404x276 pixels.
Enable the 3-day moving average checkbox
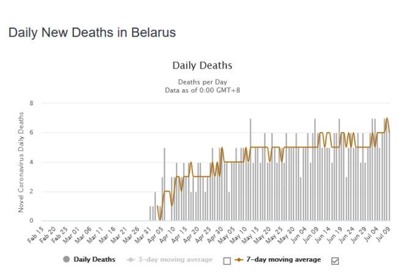(x=226, y=261)
